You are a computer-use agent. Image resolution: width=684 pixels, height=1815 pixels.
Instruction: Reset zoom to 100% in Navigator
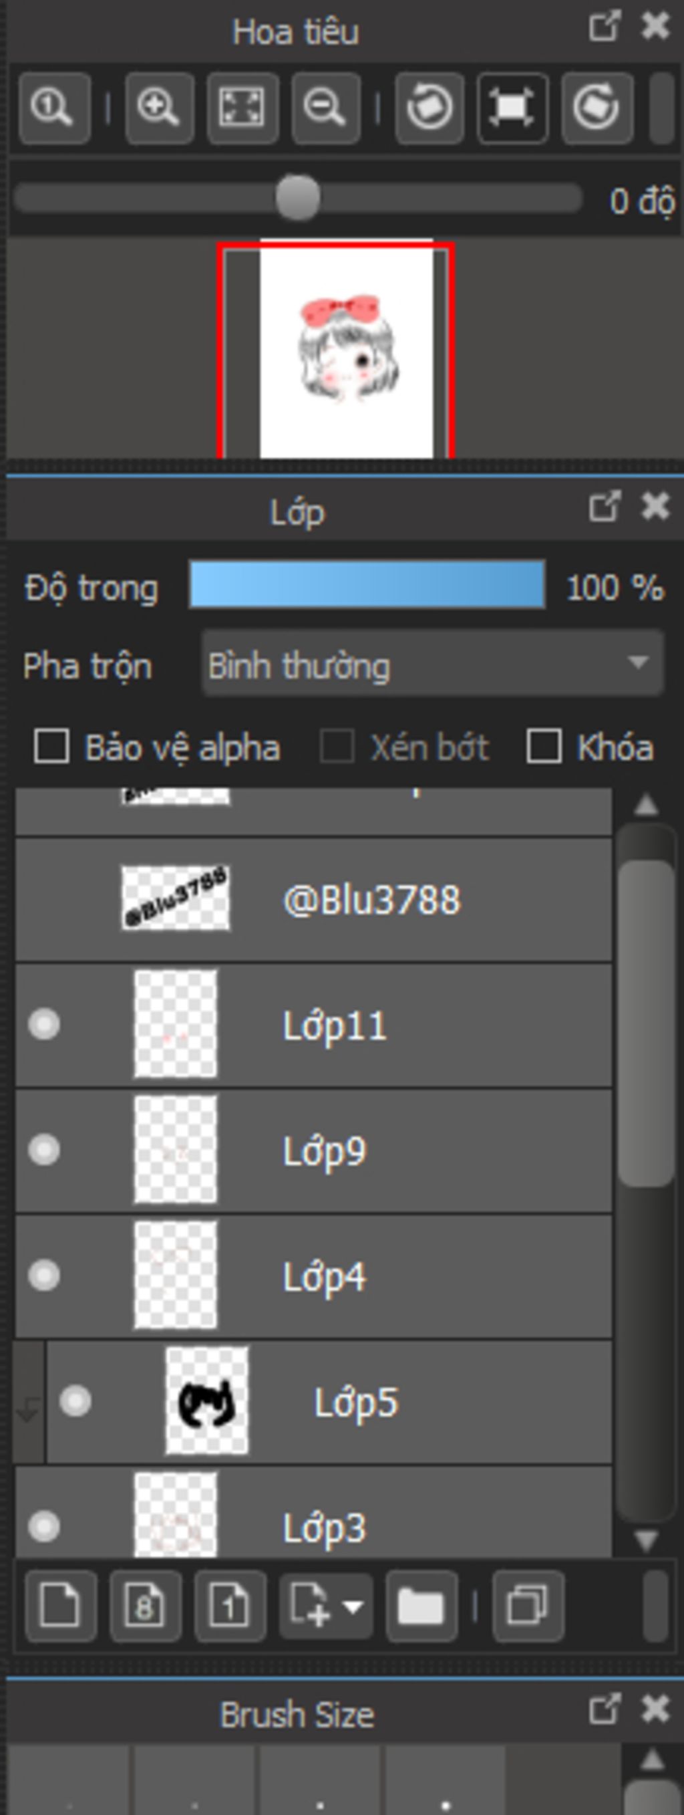(54, 108)
